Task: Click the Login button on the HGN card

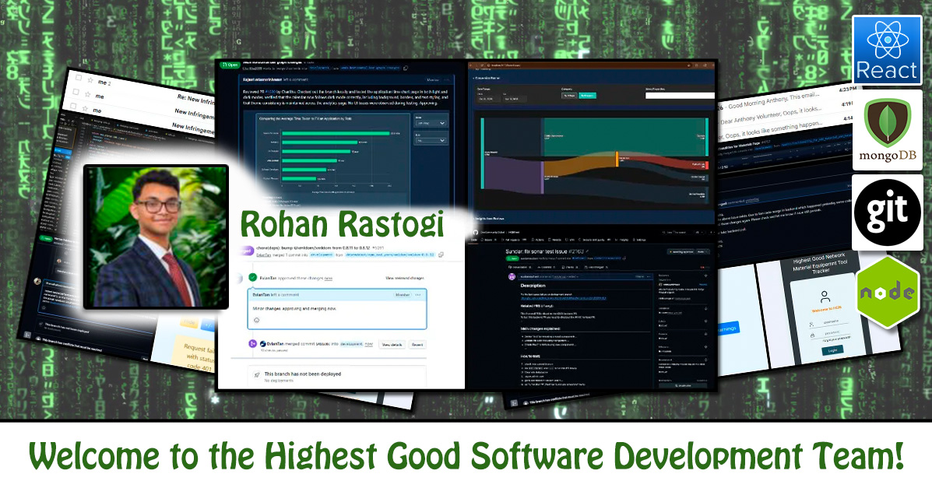Action: click(x=832, y=351)
